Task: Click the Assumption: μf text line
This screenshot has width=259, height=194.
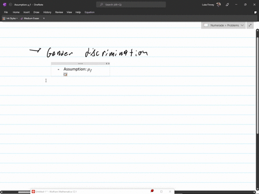Action: point(78,69)
